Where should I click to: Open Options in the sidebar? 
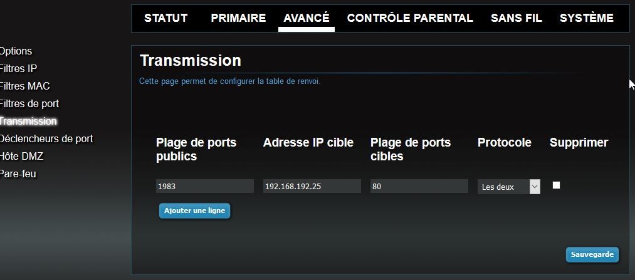(16, 51)
